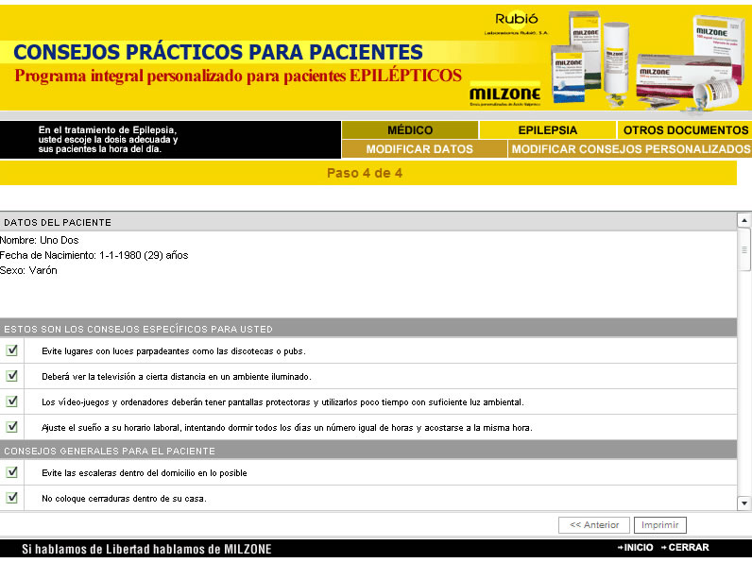
Task: Click text 'Ajuste el sueño a su horario laboral'
Action: (287, 427)
